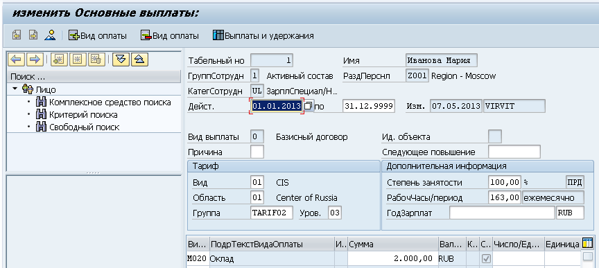Edit the Группа field TARIF02

point(272,213)
